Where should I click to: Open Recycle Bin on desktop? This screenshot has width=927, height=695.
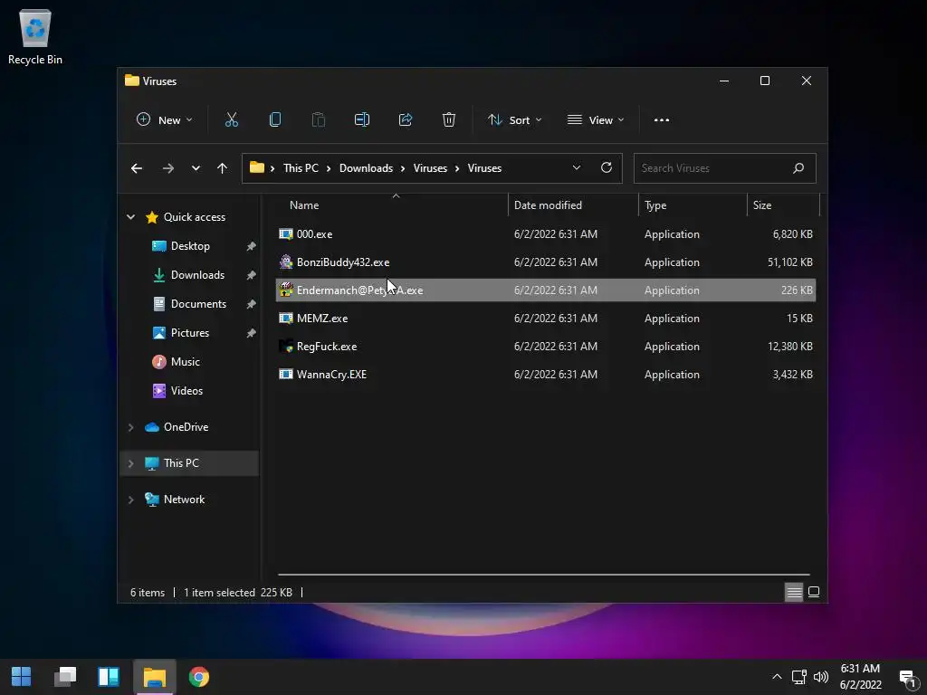click(35, 36)
